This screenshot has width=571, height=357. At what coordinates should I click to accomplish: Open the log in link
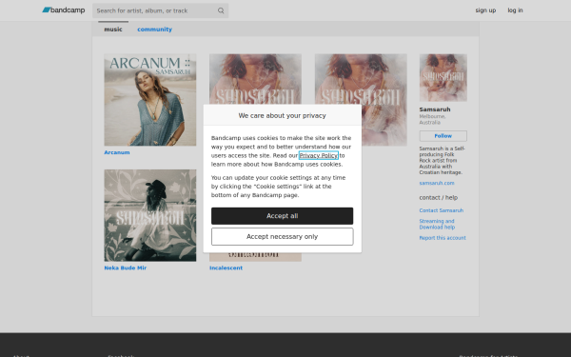pos(515,10)
